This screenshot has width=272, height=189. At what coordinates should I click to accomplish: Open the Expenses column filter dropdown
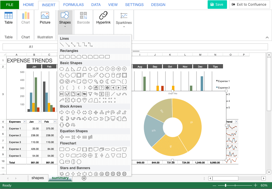24,121
